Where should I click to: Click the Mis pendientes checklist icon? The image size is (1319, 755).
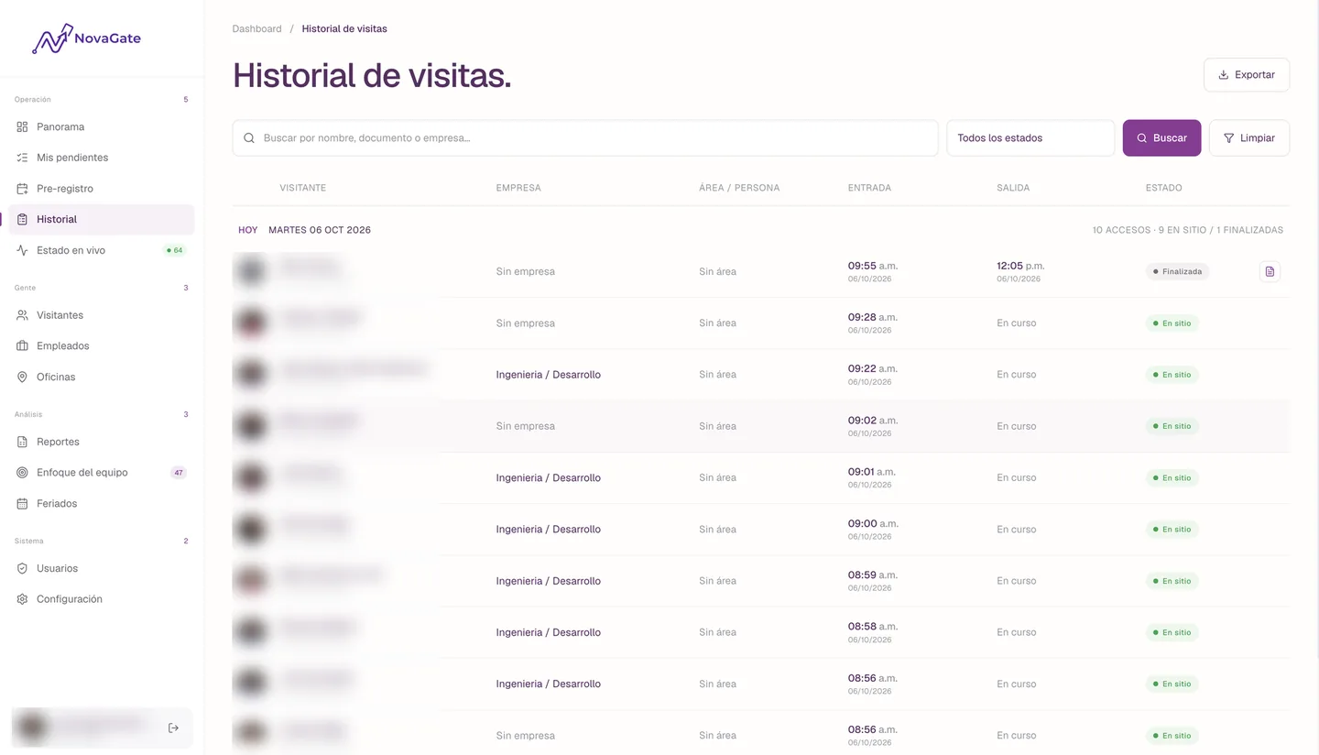click(x=22, y=158)
